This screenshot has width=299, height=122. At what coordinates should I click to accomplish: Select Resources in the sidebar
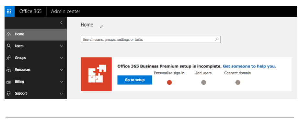pos(36,70)
